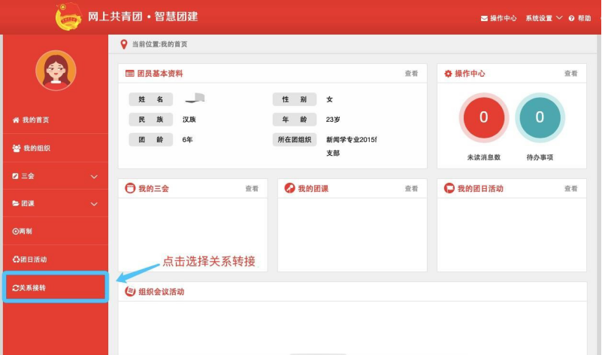The height and width of the screenshot is (355, 602).
Task: Expand the 团课 sidebar submenu
Action: point(55,204)
